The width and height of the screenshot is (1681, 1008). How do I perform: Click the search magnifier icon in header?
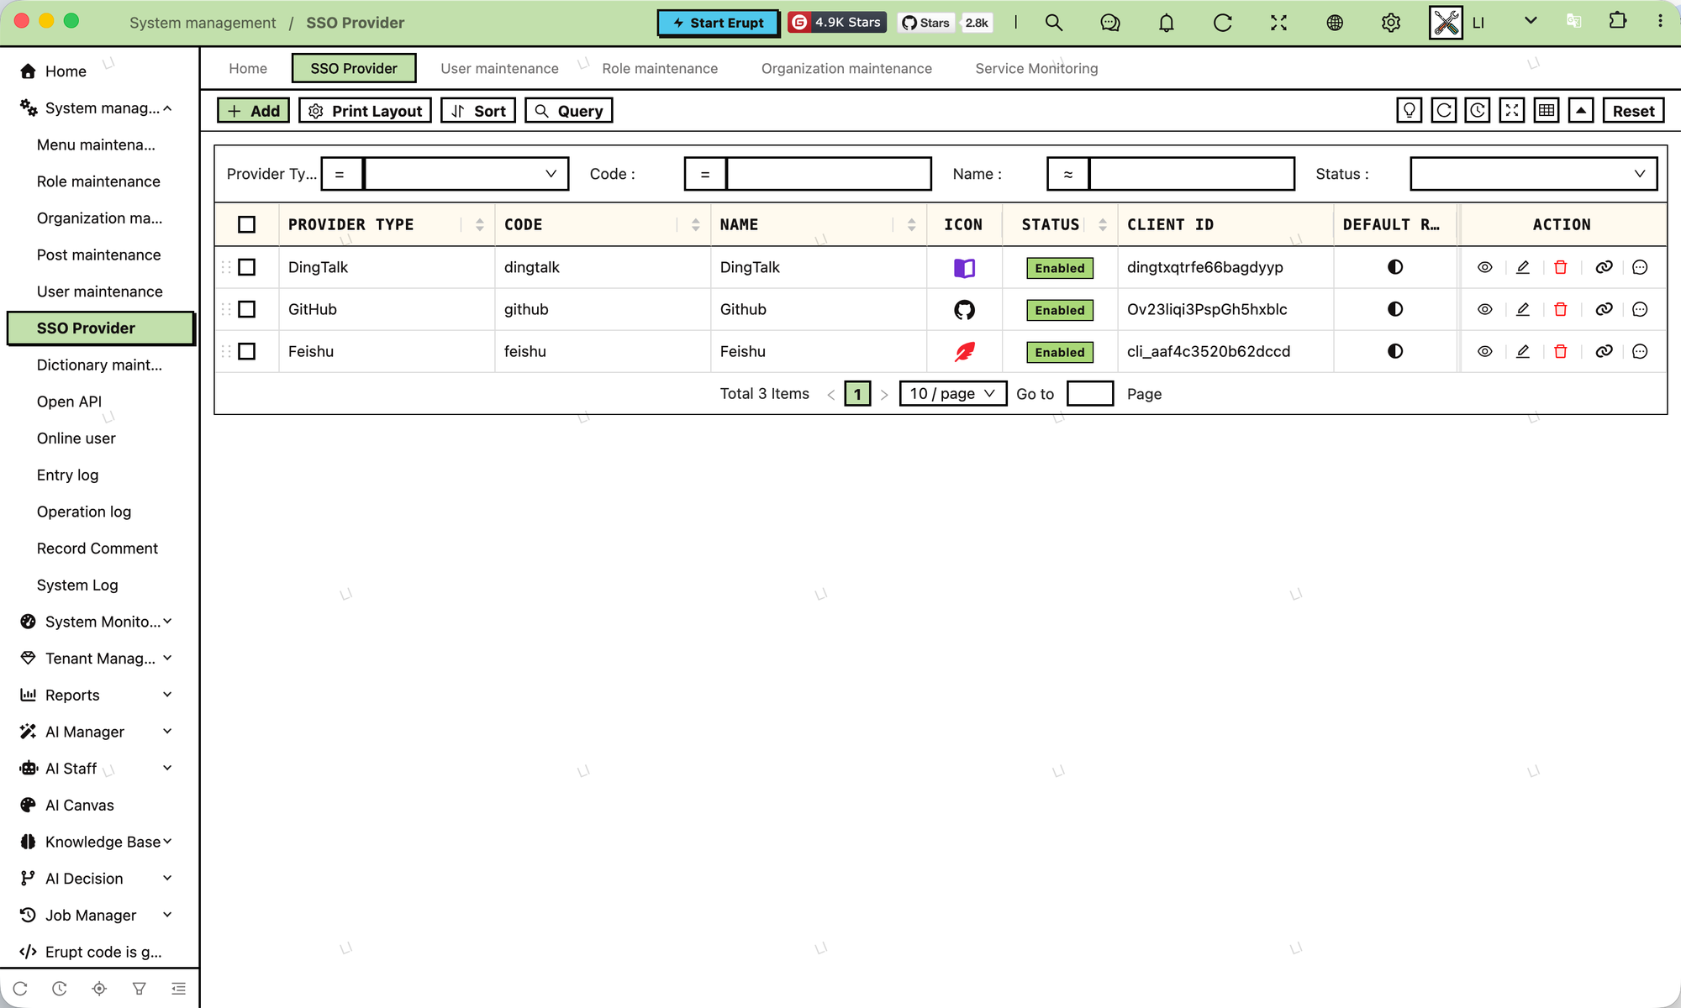pyautogui.click(x=1054, y=23)
